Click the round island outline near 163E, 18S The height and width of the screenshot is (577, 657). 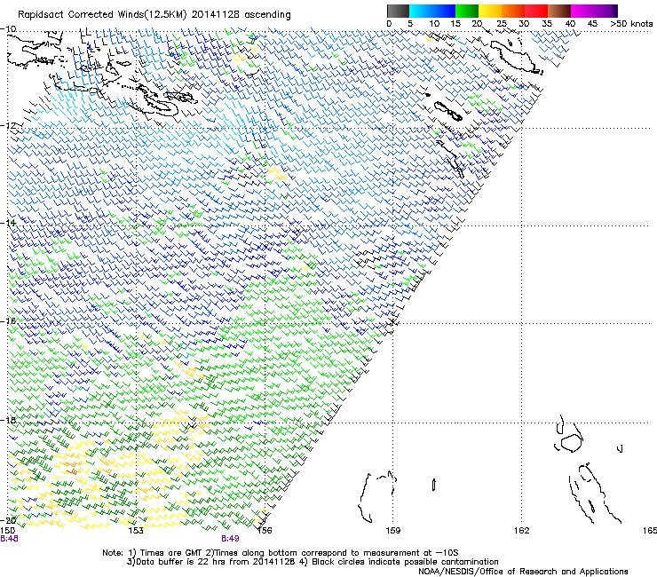(x=571, y=443)
